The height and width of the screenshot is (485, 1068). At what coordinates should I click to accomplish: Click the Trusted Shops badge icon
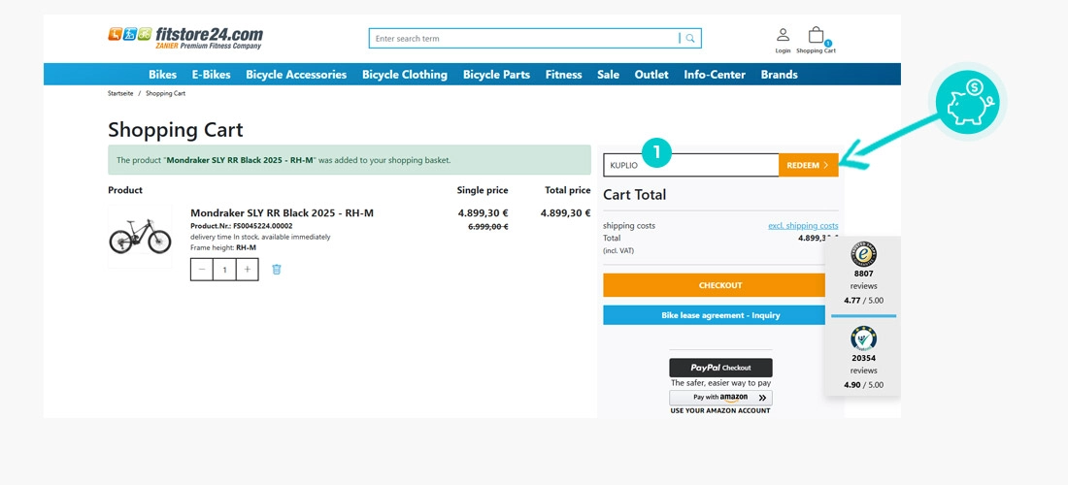pyautogui.click(x=863, y=254)
